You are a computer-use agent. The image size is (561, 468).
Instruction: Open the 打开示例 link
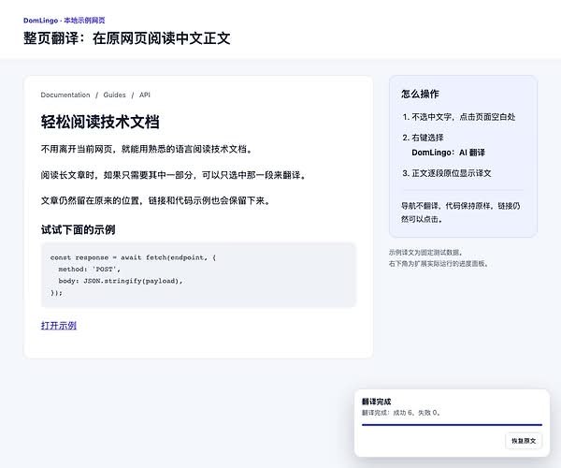[59, 326]
